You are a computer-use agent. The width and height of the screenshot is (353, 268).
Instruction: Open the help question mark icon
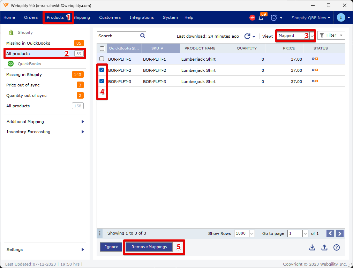[x=337, y=247]
